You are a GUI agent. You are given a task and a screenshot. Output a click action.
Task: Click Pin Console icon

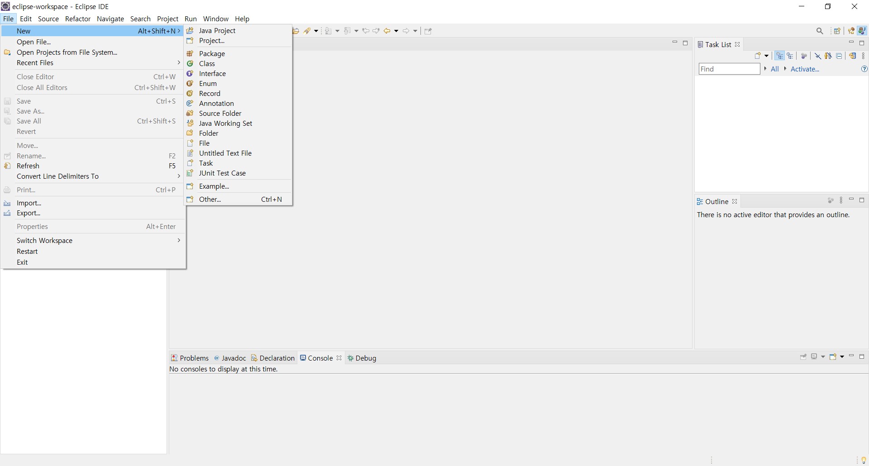(x=803, y=357)
